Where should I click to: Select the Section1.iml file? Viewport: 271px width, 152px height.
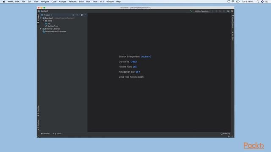(x=52, y=26)
